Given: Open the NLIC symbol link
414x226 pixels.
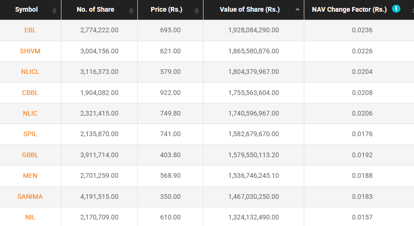Looking at the screenshot, I should (30, 113).
